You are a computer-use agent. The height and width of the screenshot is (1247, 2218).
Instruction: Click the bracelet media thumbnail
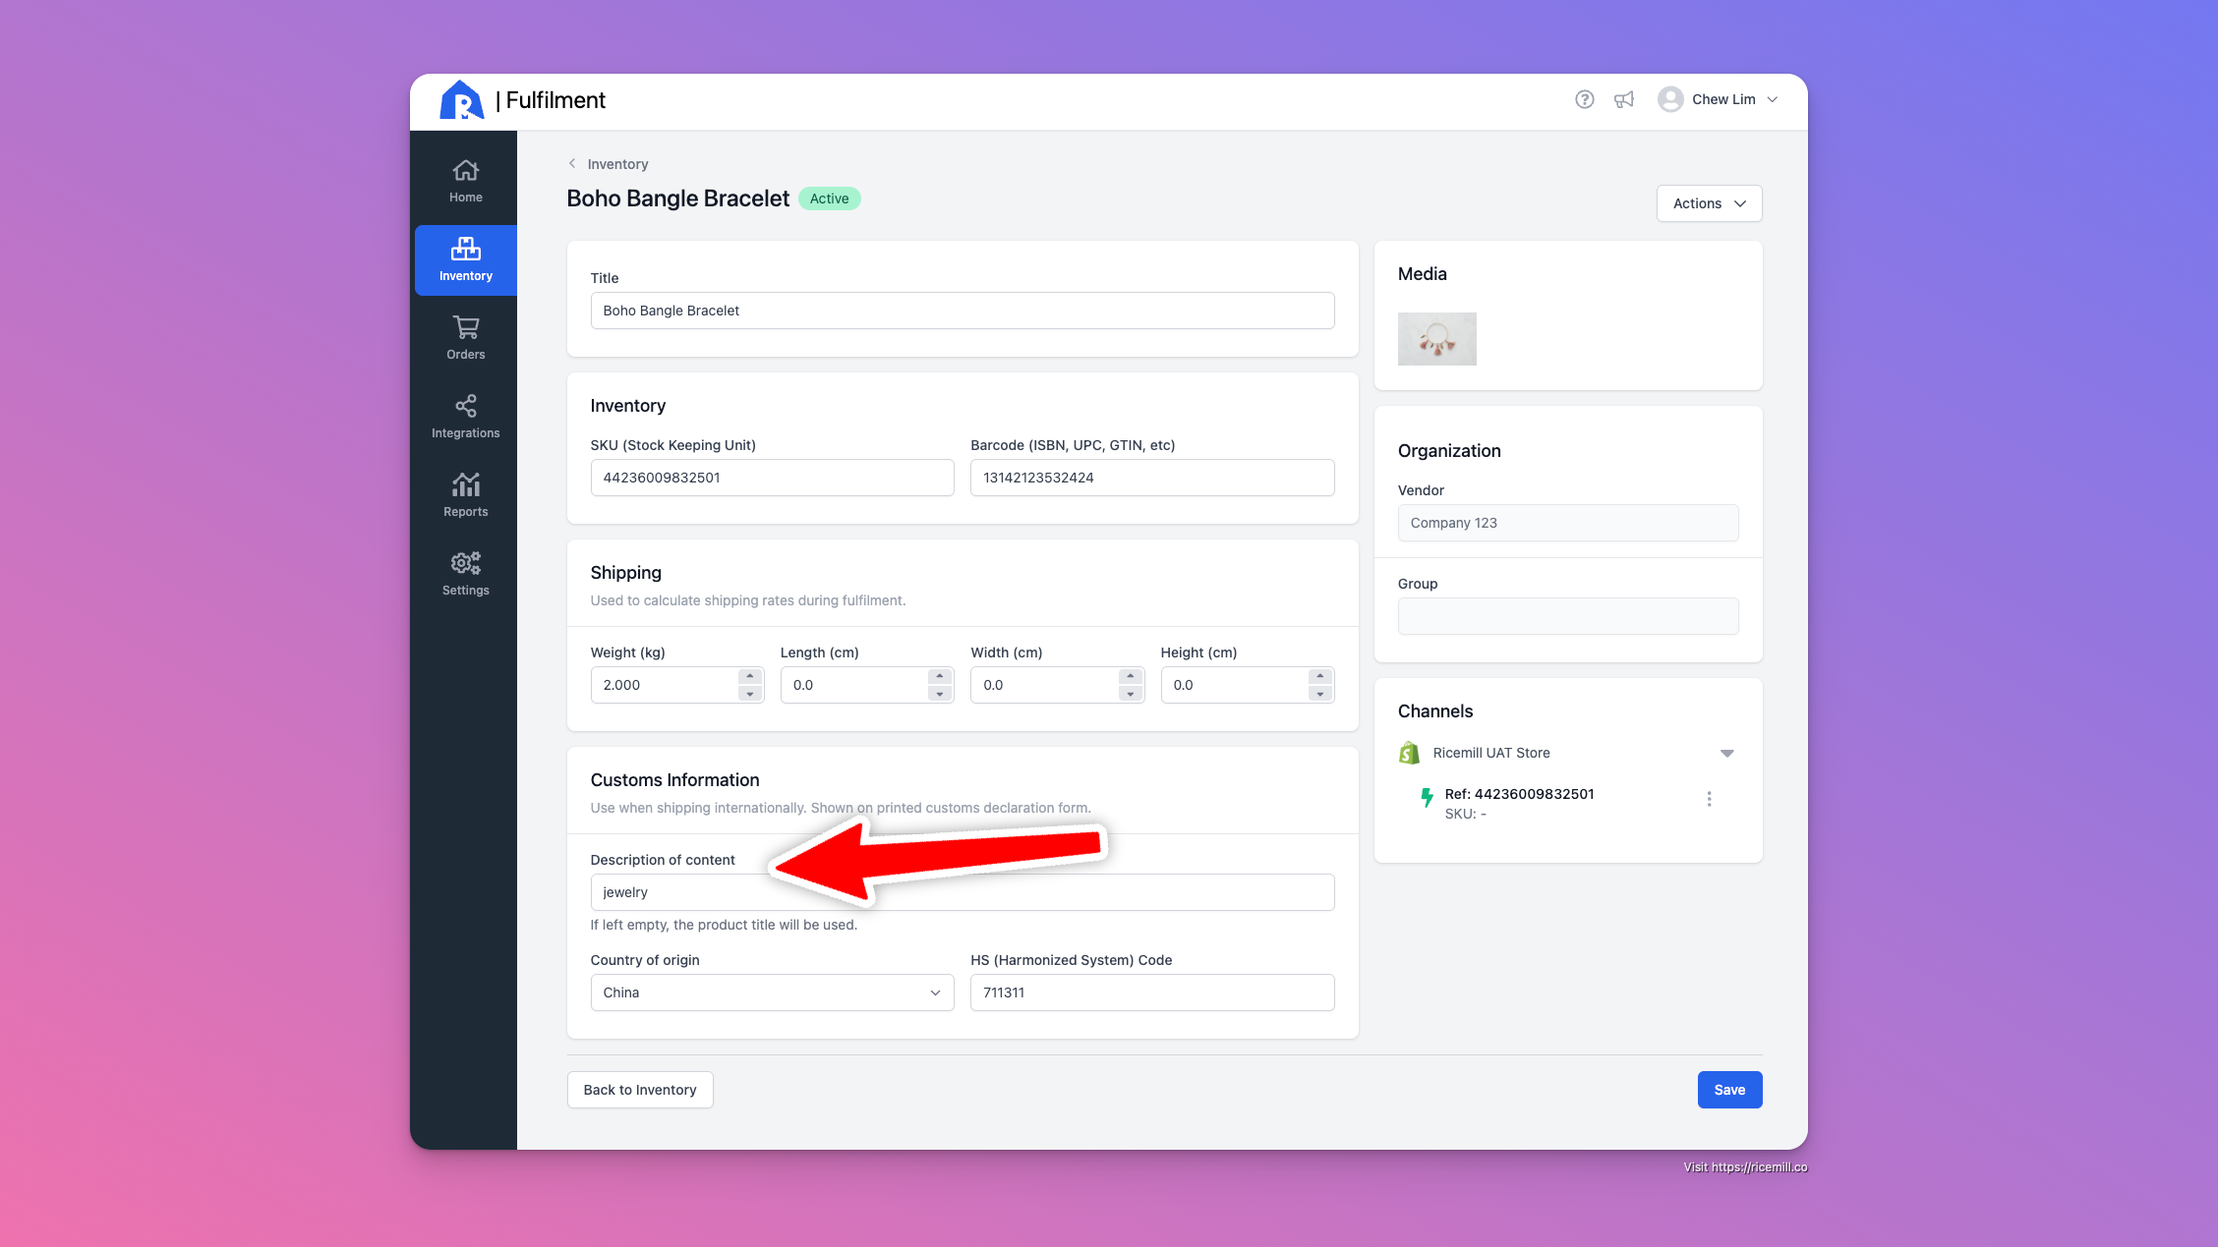click(1436, 339)
